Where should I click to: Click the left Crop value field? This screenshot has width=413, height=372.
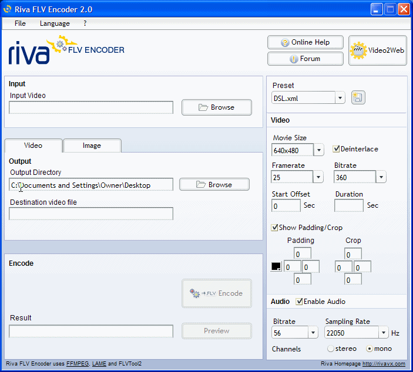[x=344, y=267]
